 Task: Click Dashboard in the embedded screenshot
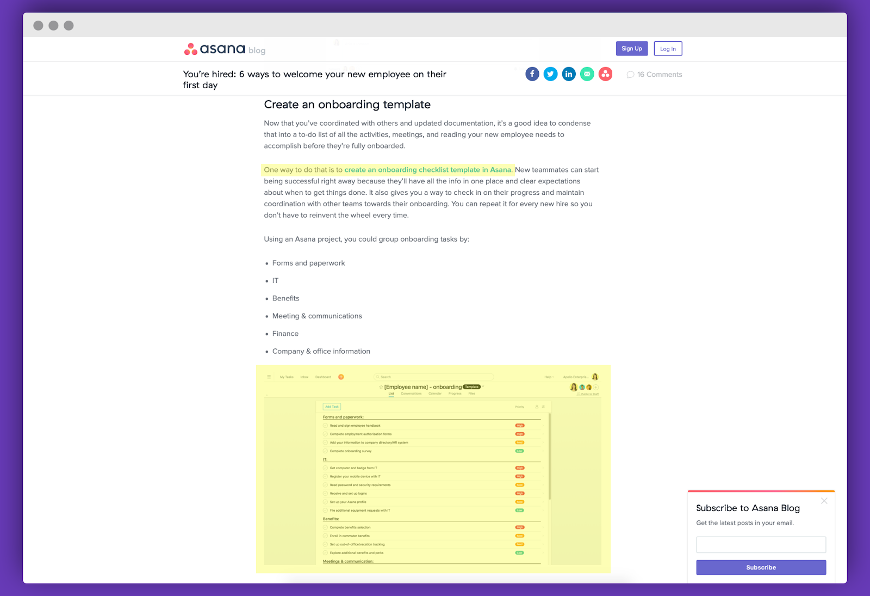point(323,377)
